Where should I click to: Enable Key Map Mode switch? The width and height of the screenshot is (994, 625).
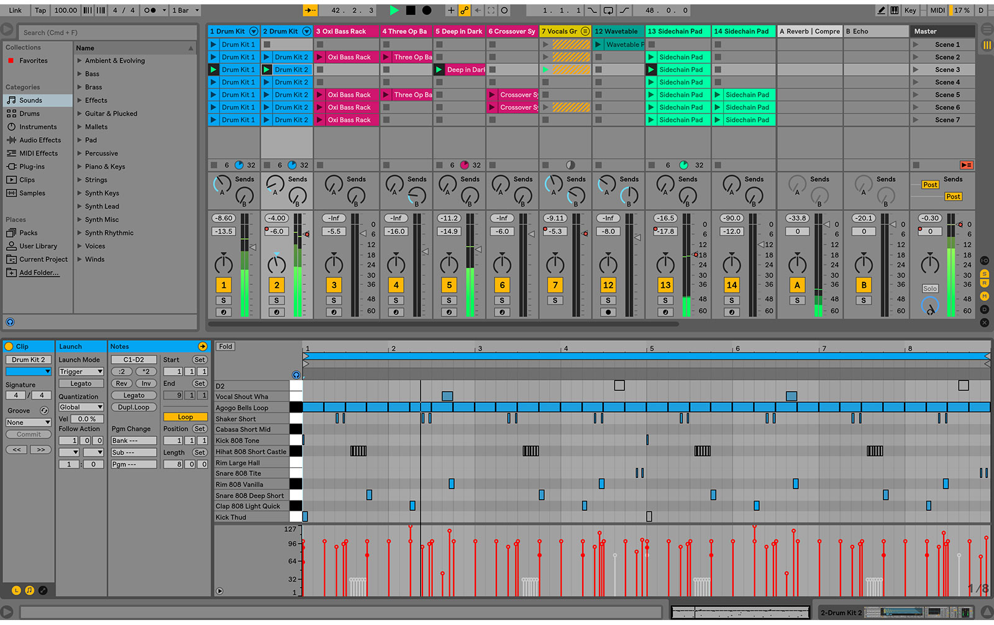(x=910, y=11)
